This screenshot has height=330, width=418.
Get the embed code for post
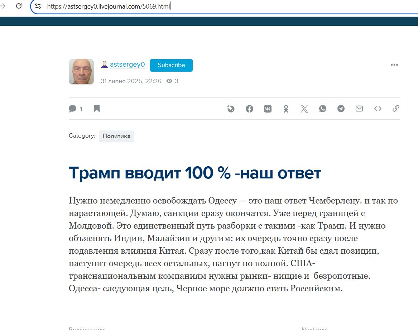[378, 109]
